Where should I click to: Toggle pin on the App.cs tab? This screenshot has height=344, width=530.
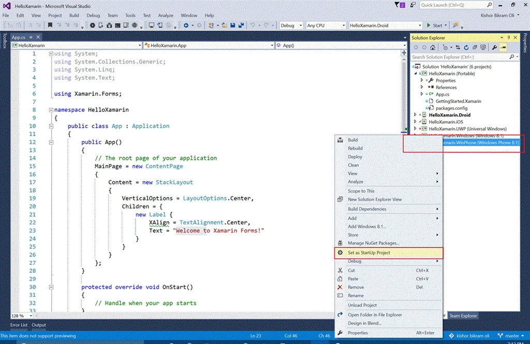31,37
